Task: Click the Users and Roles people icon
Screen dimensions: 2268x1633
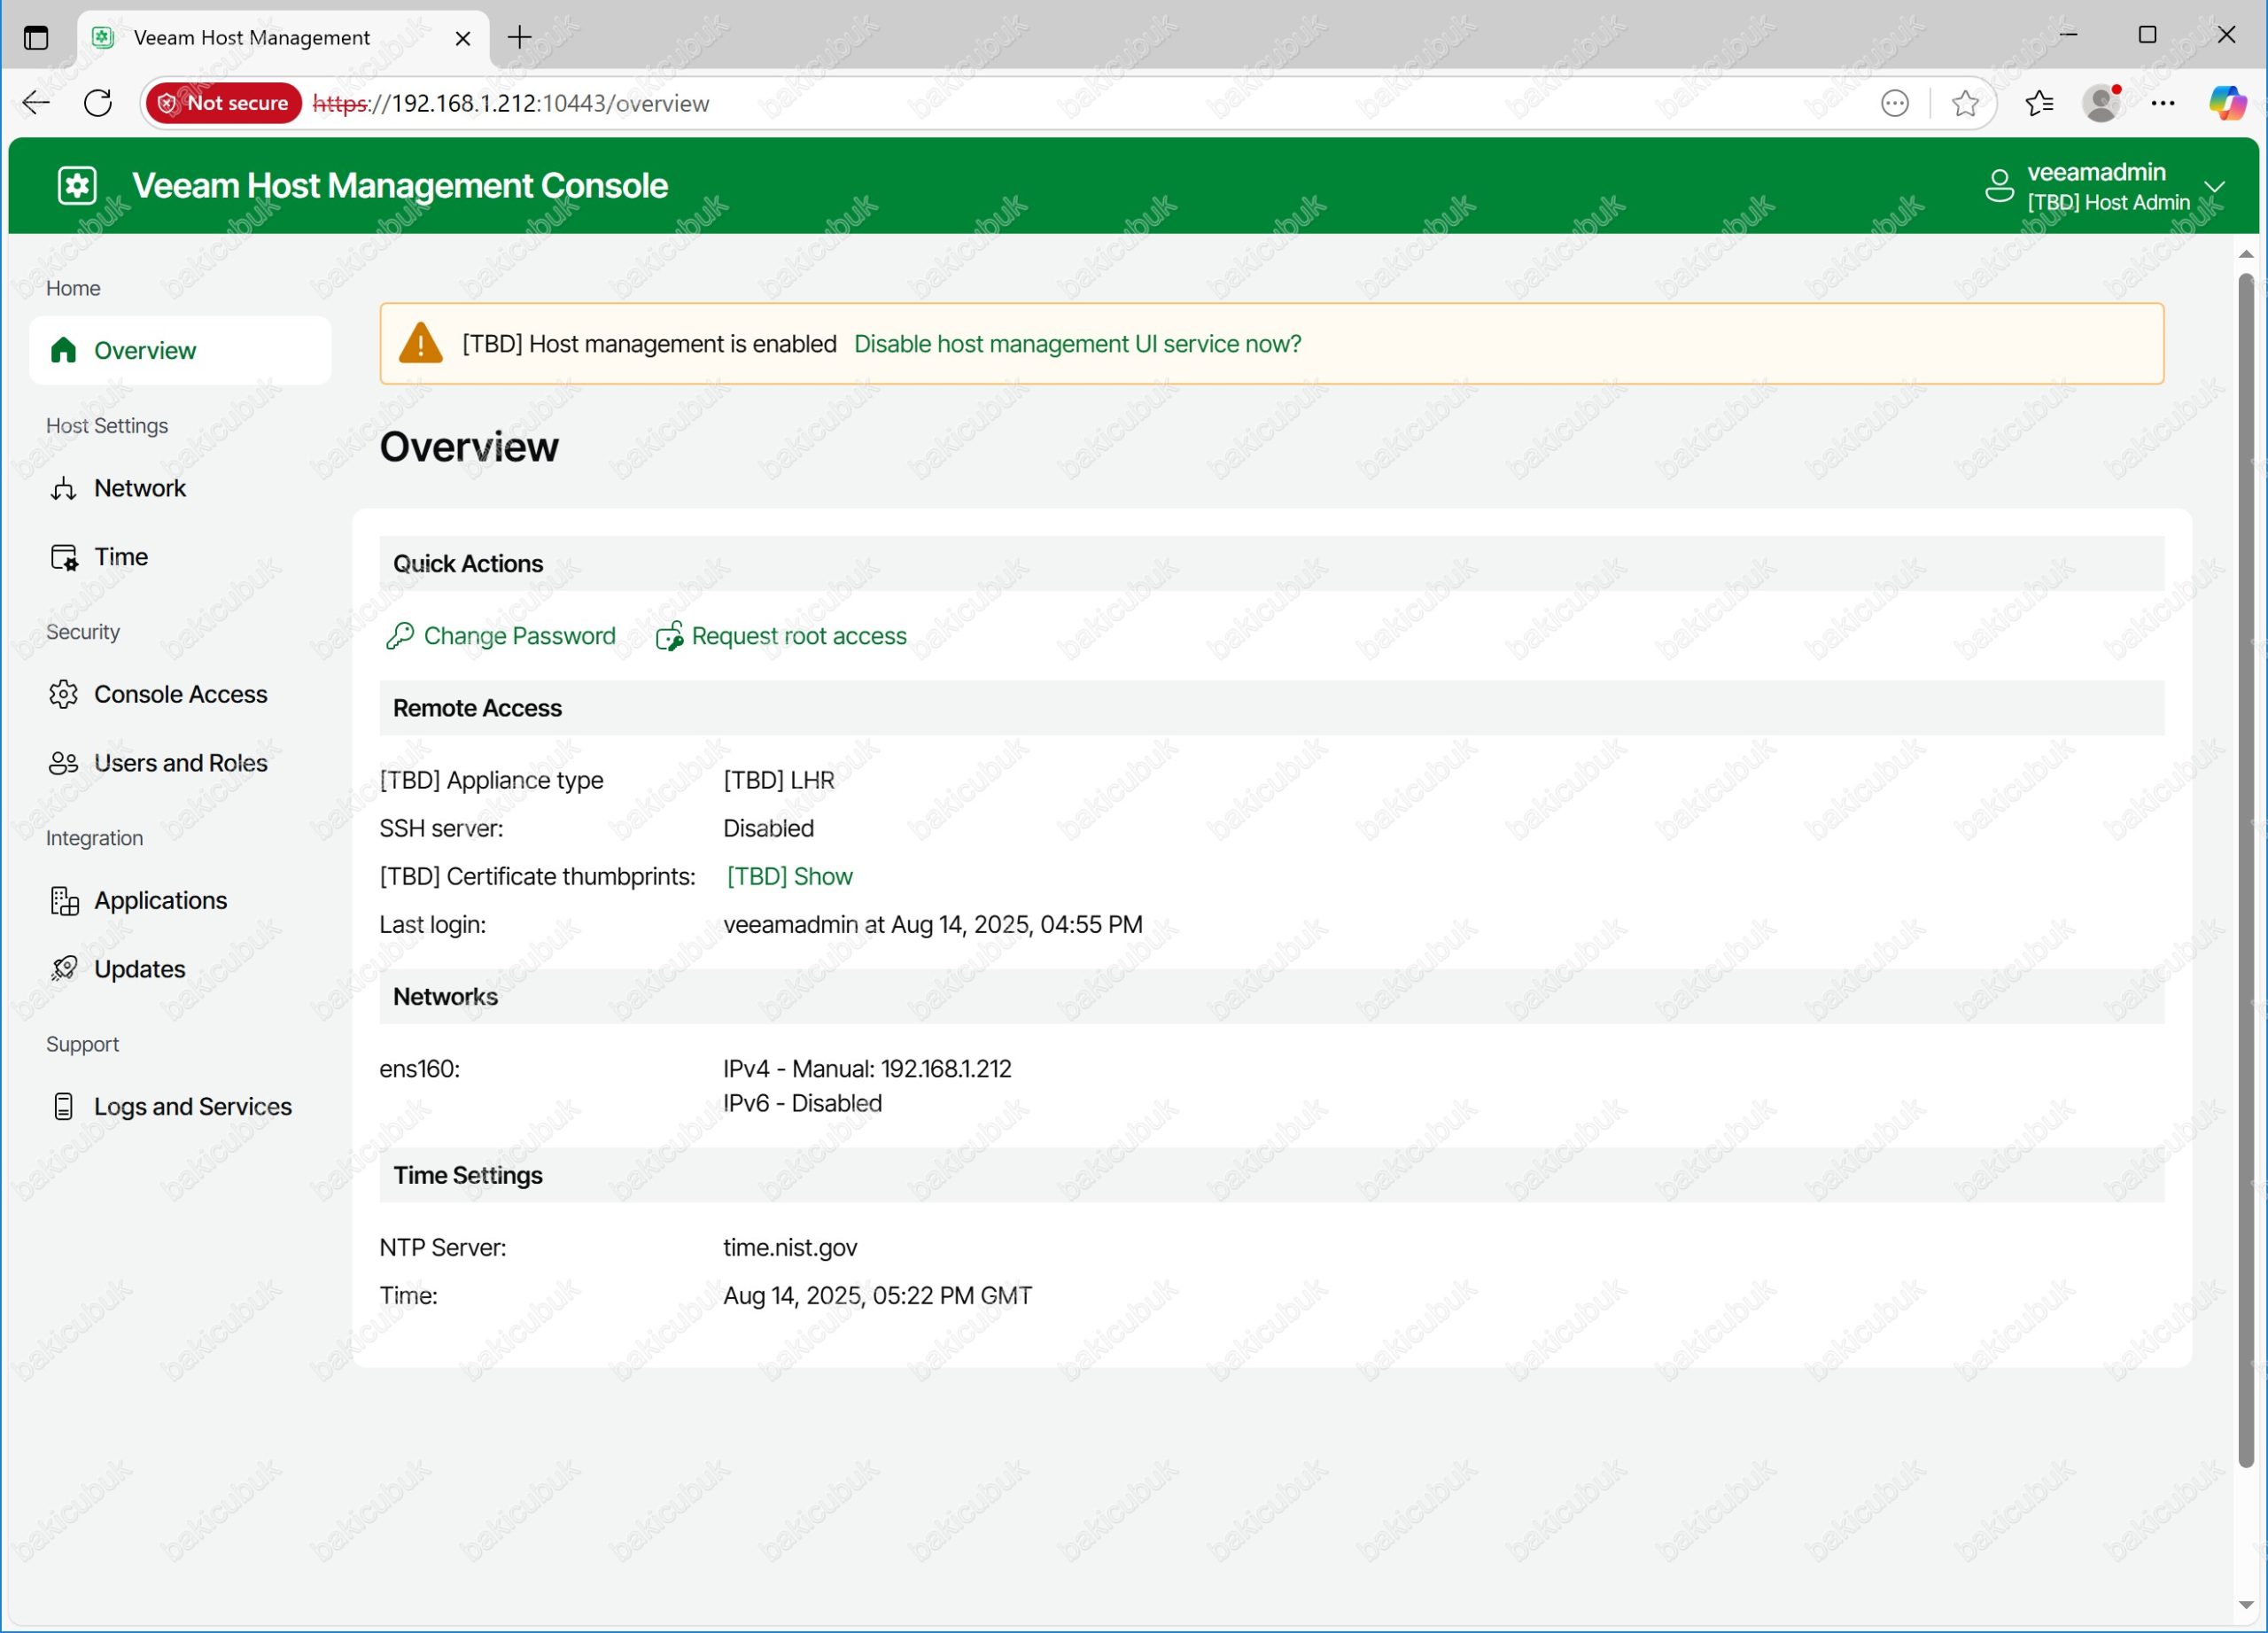Action: (x=63, y=763)
